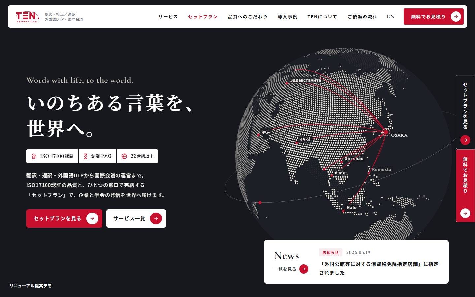Open the サービス menu item

pyautogui.click(x=168, y=17)
